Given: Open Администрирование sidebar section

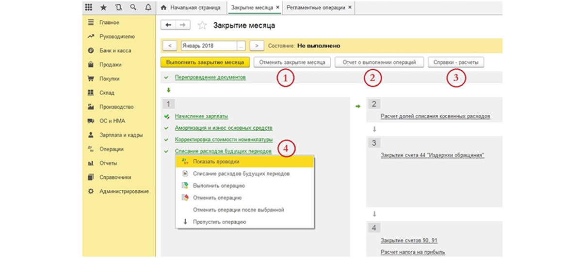Looking at the screenshot, I should point(124,192).
